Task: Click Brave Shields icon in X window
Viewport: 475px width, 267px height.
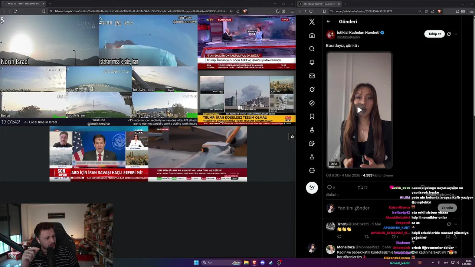Action: point(439,11)
